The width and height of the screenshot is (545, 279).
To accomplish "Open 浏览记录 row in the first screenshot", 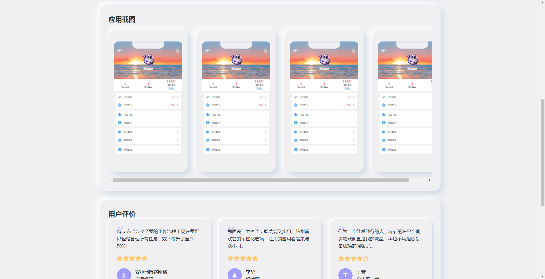I will point(148,122).
